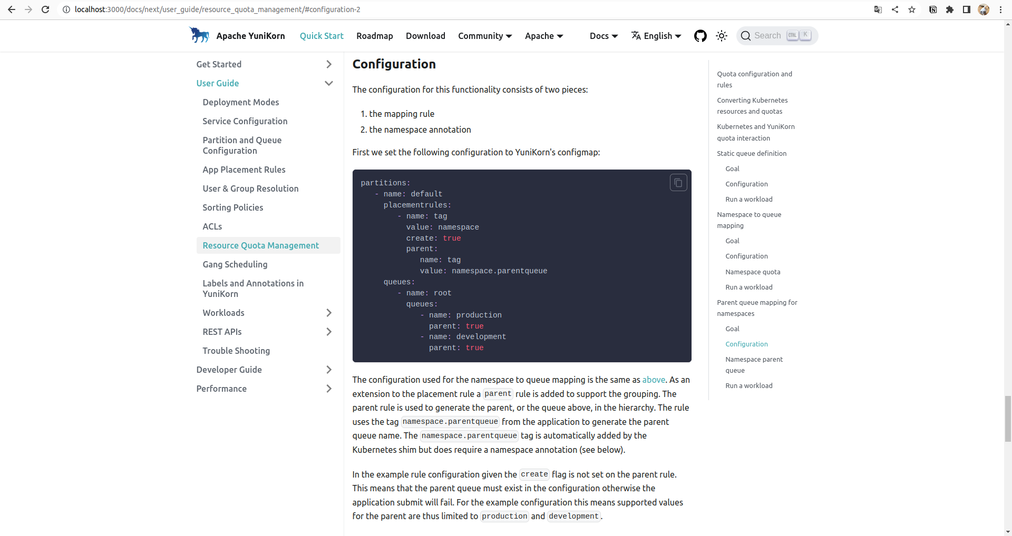
Task: Expand the REST APIs category
Action: (329, 332)
